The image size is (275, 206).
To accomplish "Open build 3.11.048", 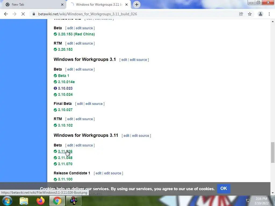I will tap(65, 158).
